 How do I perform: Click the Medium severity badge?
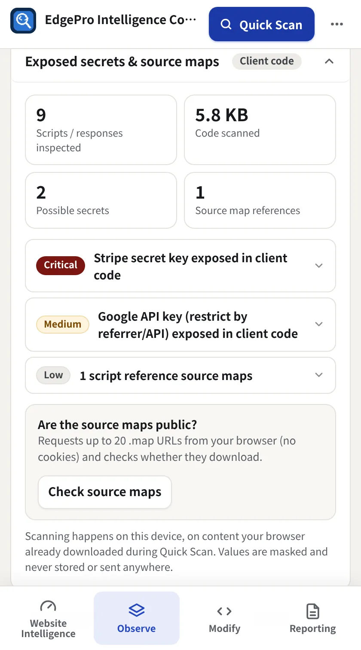pos(63,325)
